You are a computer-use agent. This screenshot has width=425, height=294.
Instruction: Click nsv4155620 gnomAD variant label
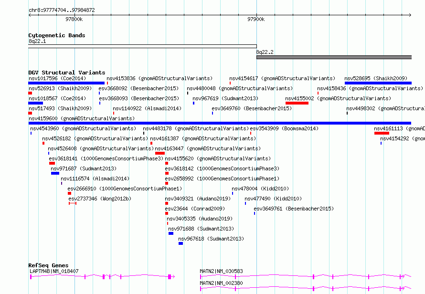tap(218, 158)
